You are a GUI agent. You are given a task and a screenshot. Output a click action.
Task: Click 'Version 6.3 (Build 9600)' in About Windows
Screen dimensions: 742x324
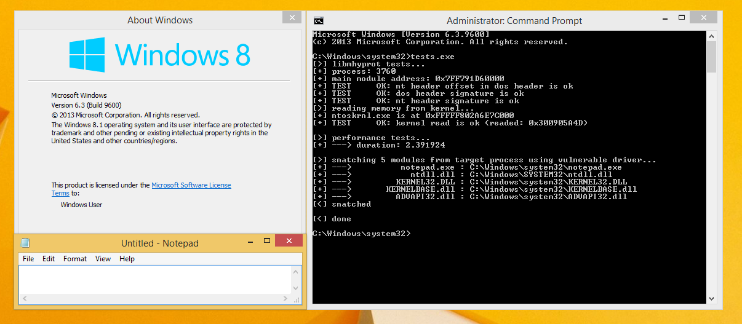[x=86, y=105]
